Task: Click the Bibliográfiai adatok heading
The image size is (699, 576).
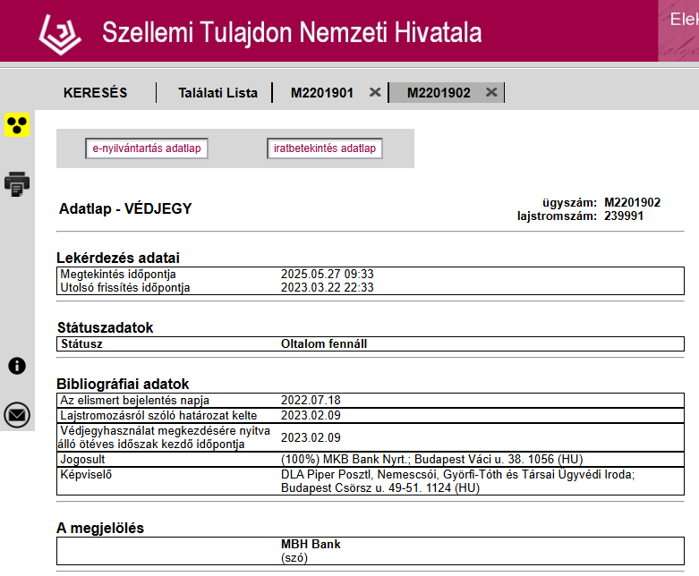Action: [123, 384]
